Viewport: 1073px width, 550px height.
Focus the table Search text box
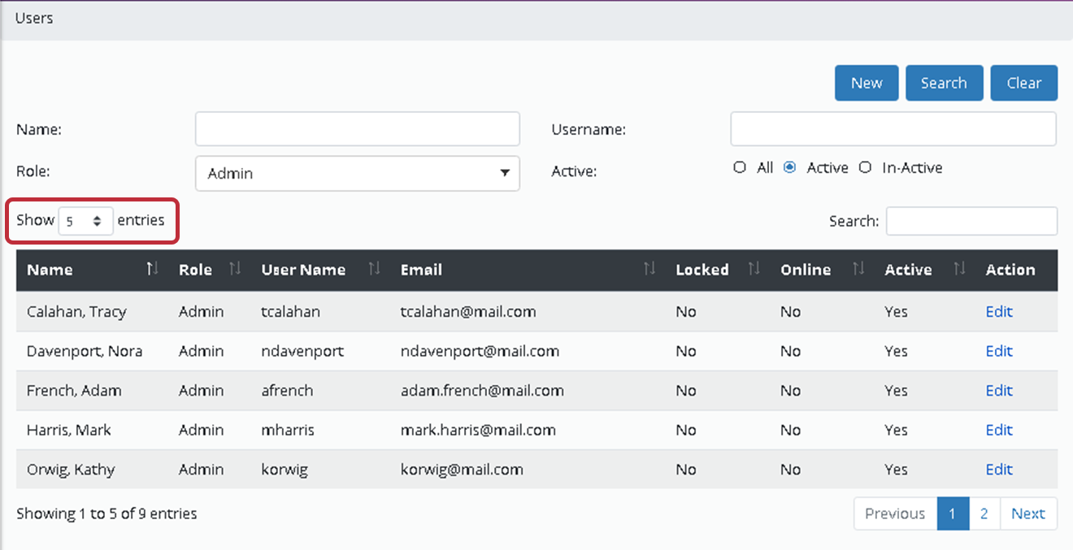point(971,221)
